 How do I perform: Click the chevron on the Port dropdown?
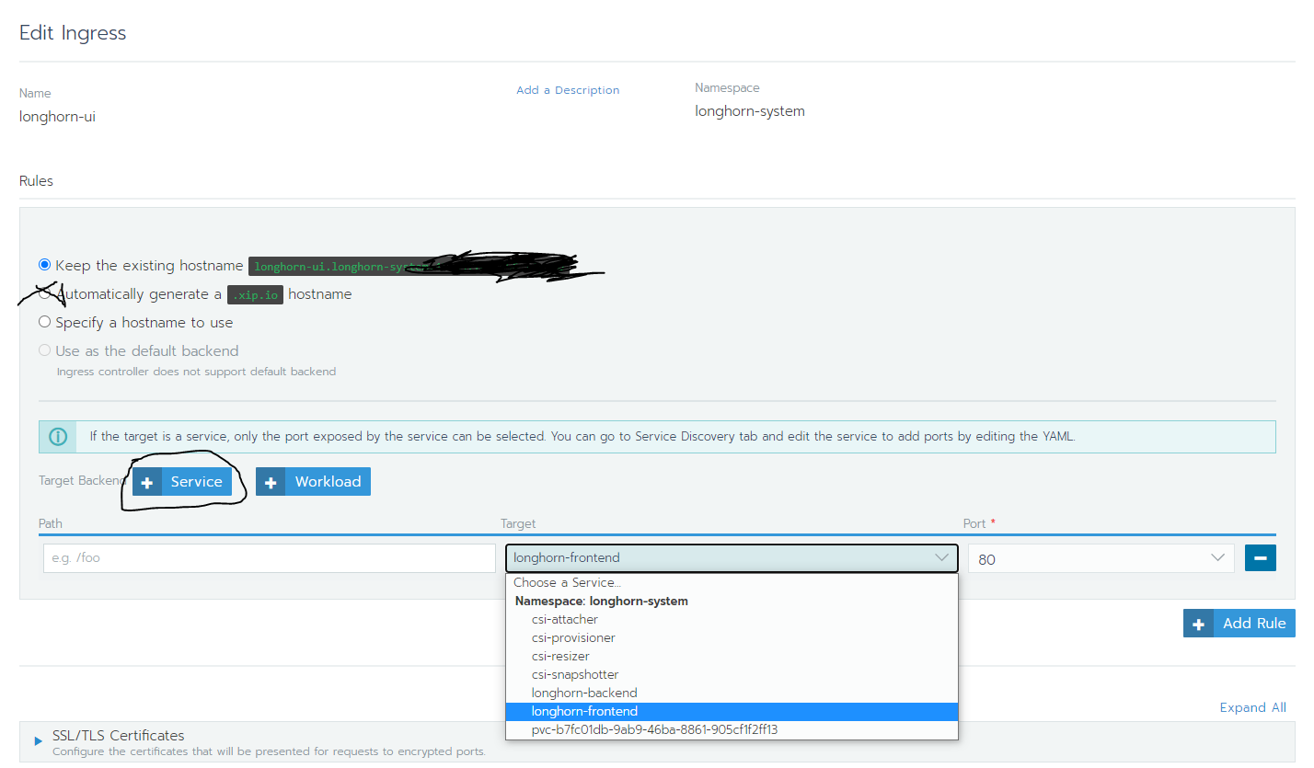[x=1217, y=557]
